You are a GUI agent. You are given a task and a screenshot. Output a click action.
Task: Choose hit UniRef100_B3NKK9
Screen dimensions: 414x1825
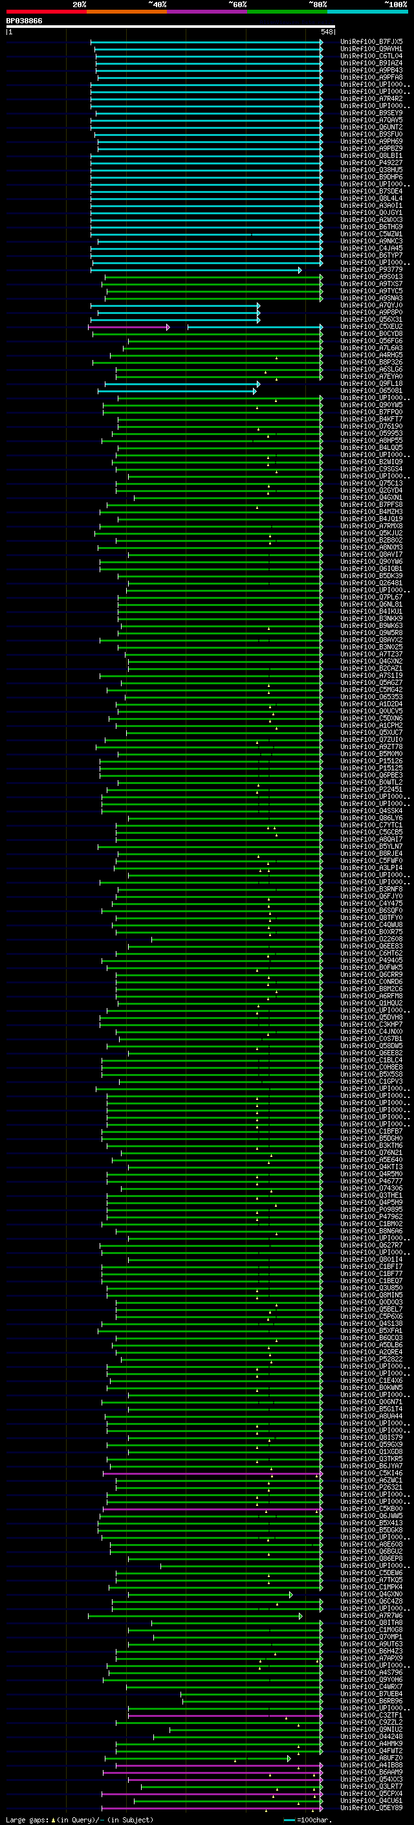371,619
